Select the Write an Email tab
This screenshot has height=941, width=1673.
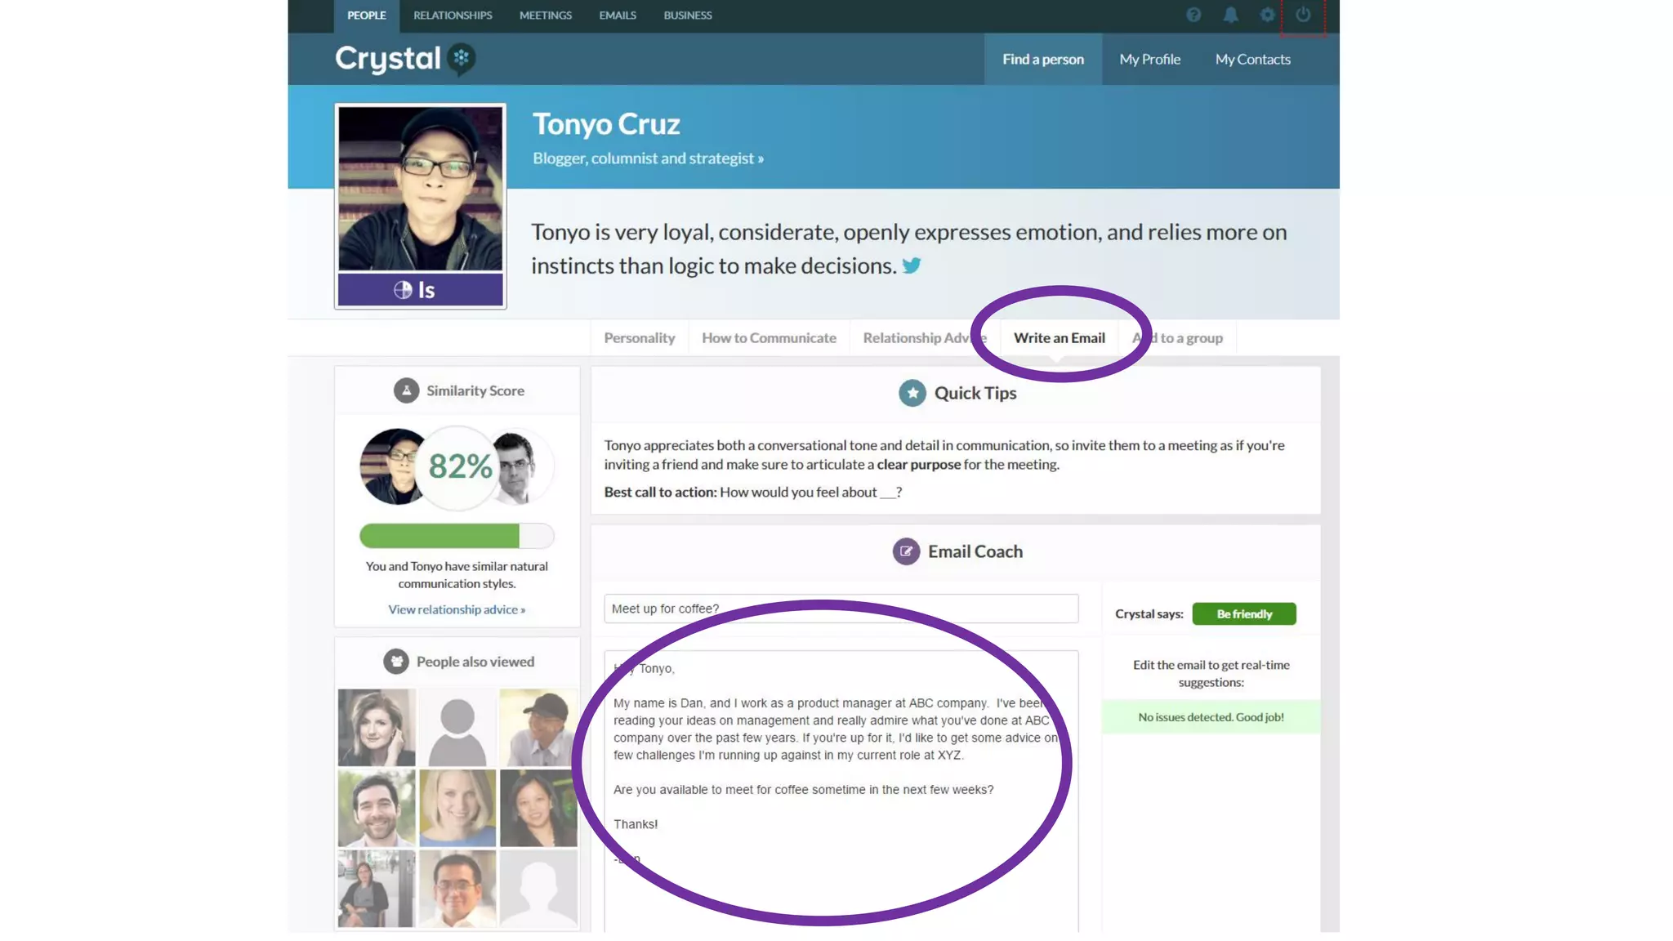click(1059, 338)
